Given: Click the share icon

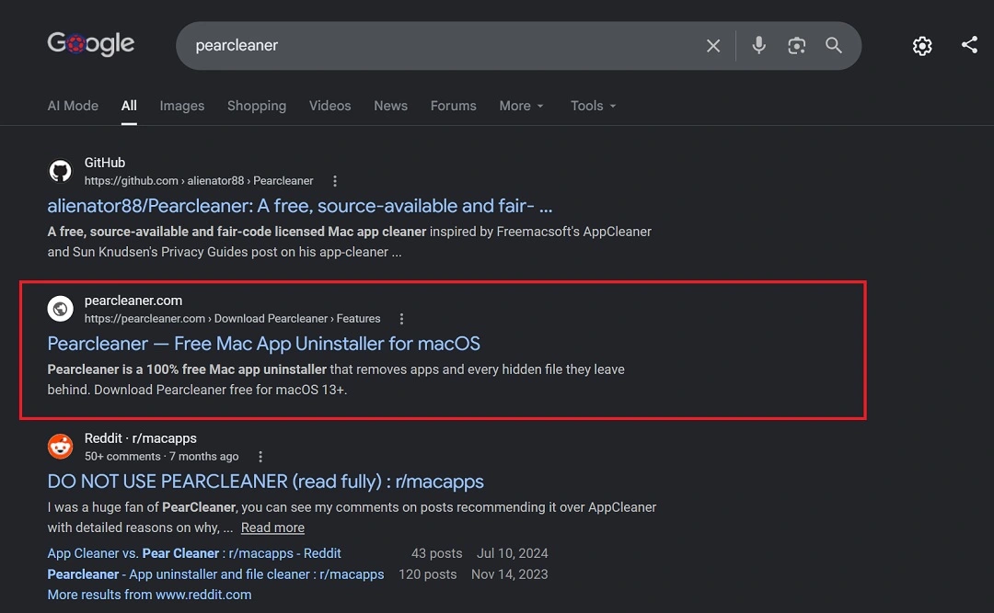Looking at the screenshot, I should 969,44.
